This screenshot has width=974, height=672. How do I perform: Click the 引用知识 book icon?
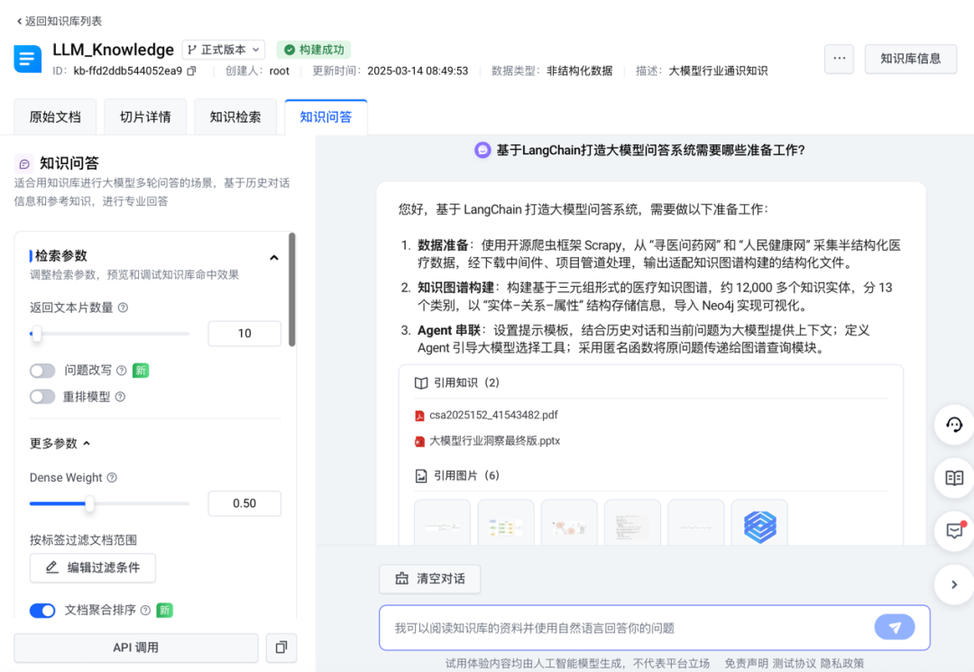[421, 383]
